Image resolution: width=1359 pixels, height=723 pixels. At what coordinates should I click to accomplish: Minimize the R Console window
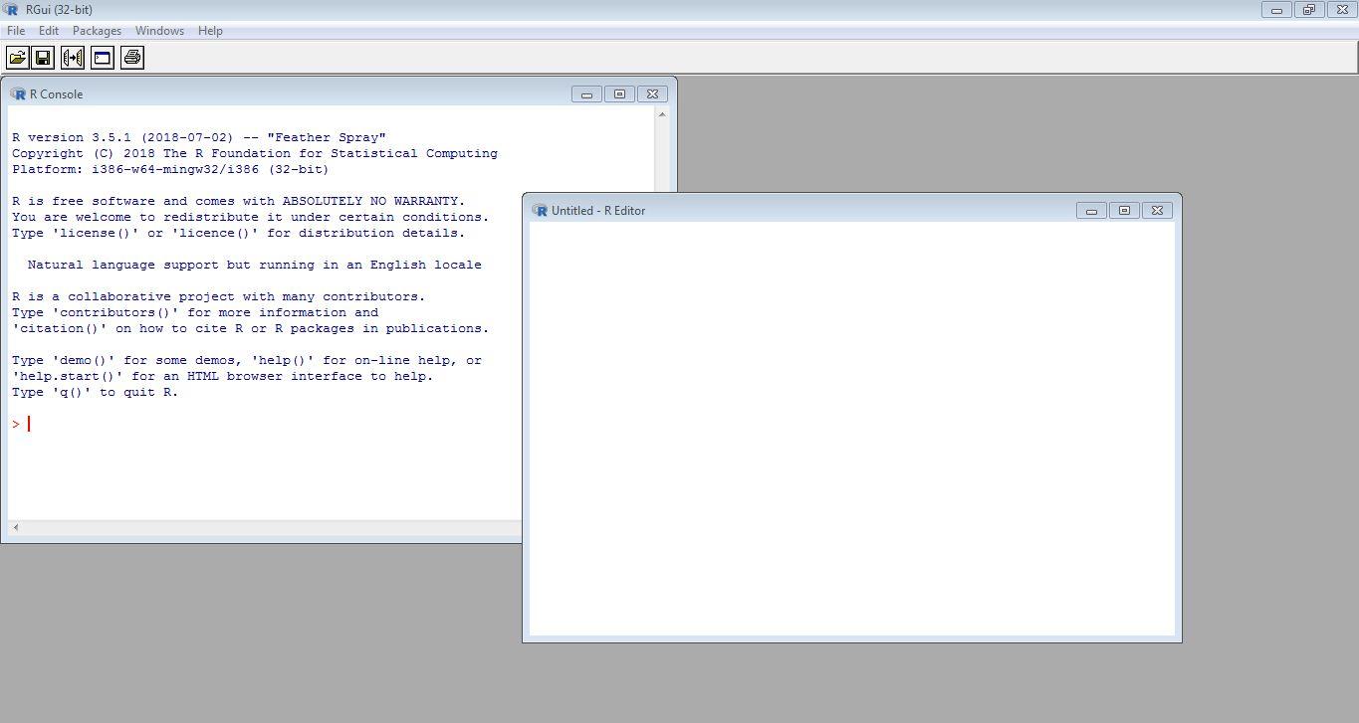click(586, 93)
